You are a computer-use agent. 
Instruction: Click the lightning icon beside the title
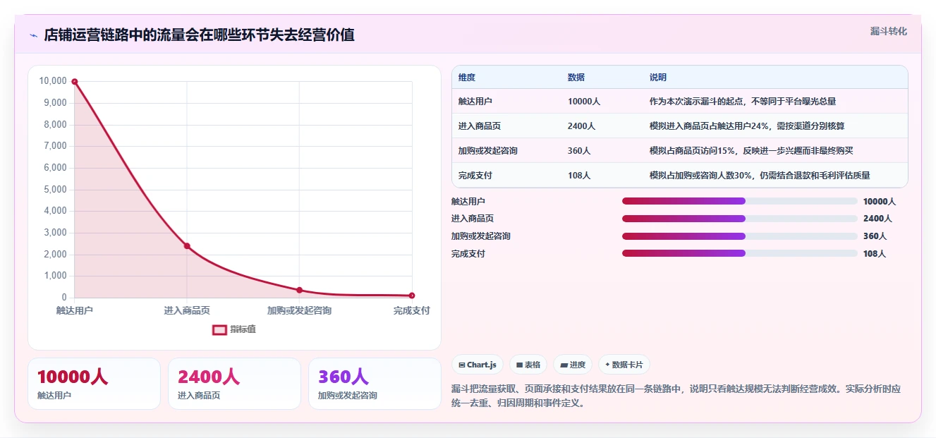tap(34, 35)
